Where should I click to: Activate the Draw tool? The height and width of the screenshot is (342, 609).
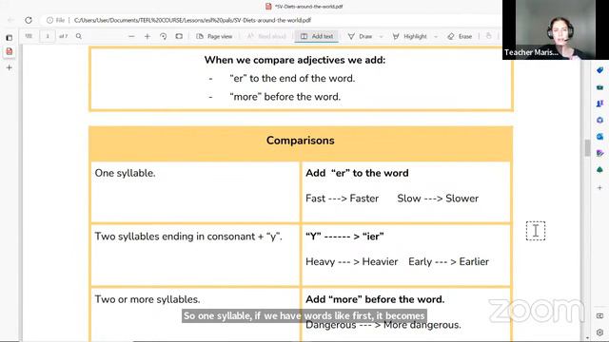point(361,36)
